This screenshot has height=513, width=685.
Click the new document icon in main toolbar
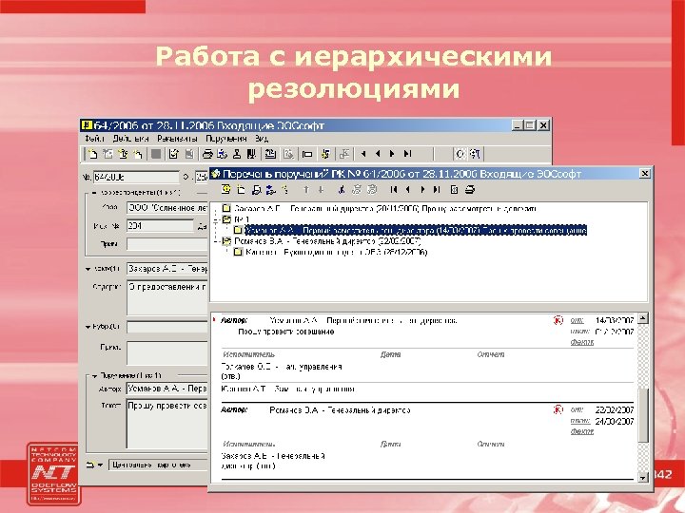tap(92, 154)
